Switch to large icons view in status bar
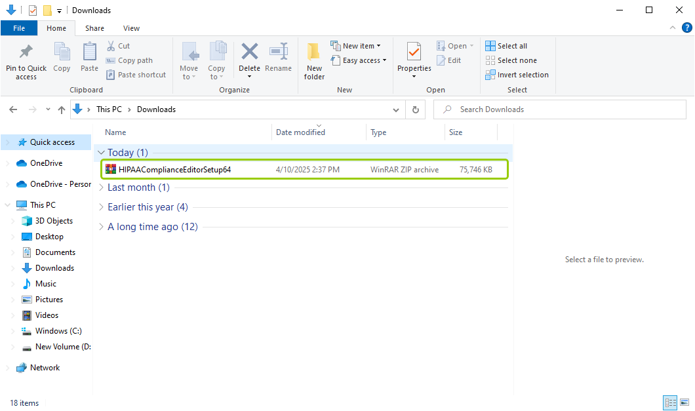 pyautogui.click(x=685, y=402)
